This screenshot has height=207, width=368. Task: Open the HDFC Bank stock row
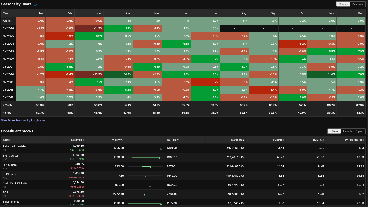[x=183, y=167]
